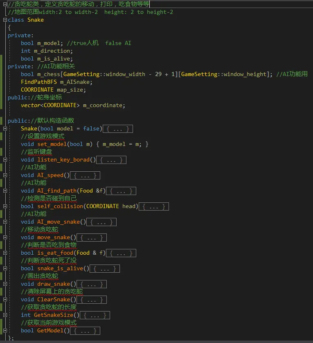Expand the snake_is_alive function
The image size is (313, 343).
(x=5, y=269)
